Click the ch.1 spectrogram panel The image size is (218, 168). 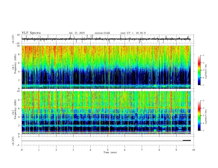106,67
